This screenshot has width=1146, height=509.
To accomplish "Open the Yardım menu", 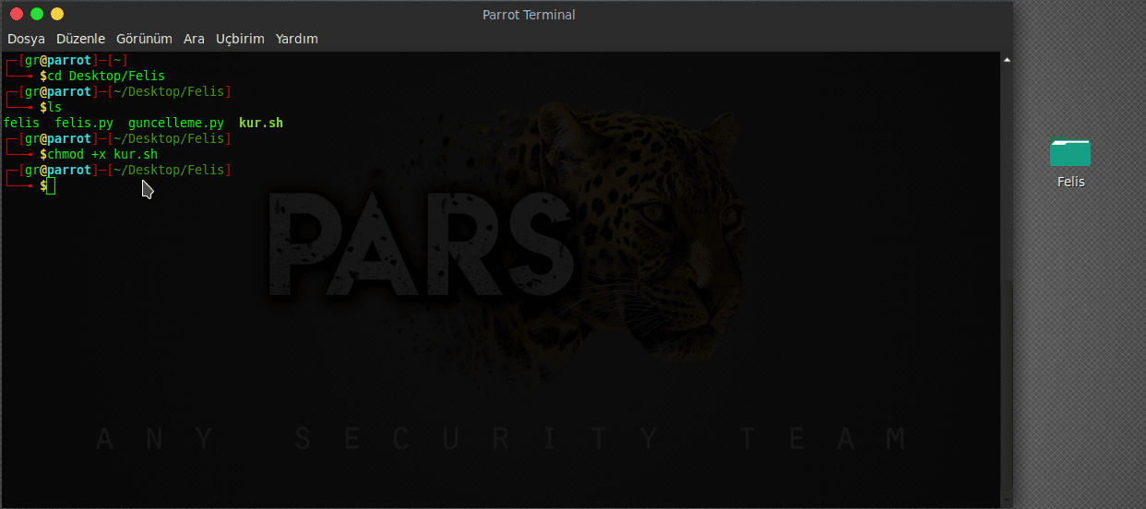I will pos(297,39).
